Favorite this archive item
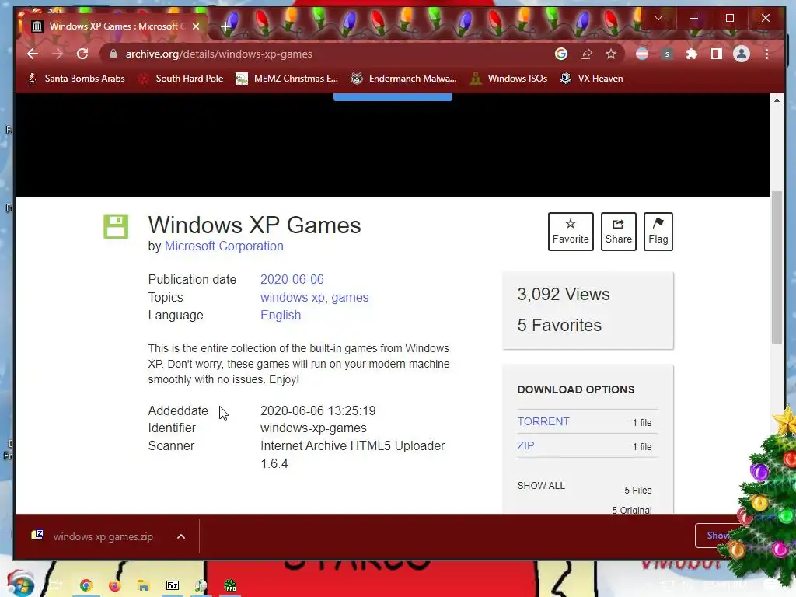This screenshot has height=597, width=796. click(x=571, y=232)
